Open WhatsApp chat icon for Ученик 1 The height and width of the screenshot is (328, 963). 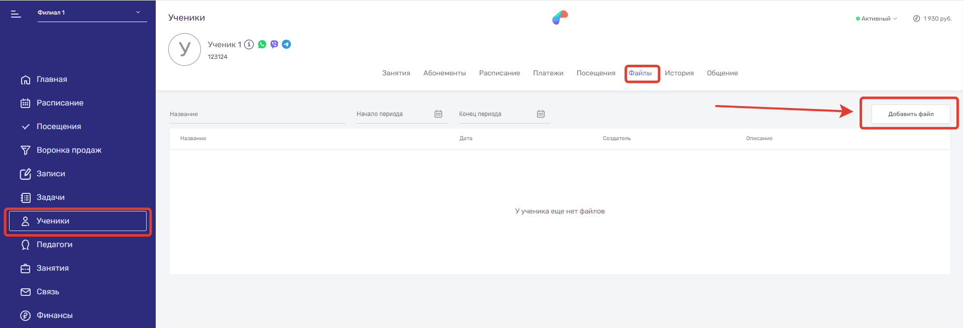[262, 44]
